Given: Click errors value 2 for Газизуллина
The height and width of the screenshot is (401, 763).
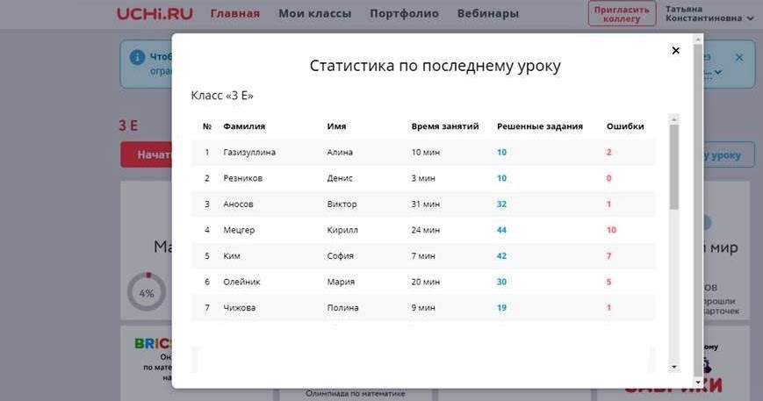Looking at the screenshot, I should [608, 152].
